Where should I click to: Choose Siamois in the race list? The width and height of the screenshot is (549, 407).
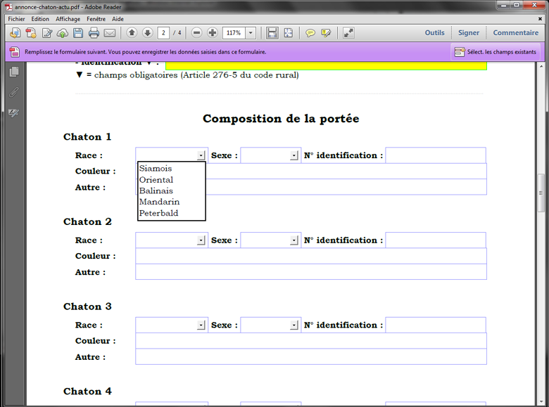tap(172, 168)
